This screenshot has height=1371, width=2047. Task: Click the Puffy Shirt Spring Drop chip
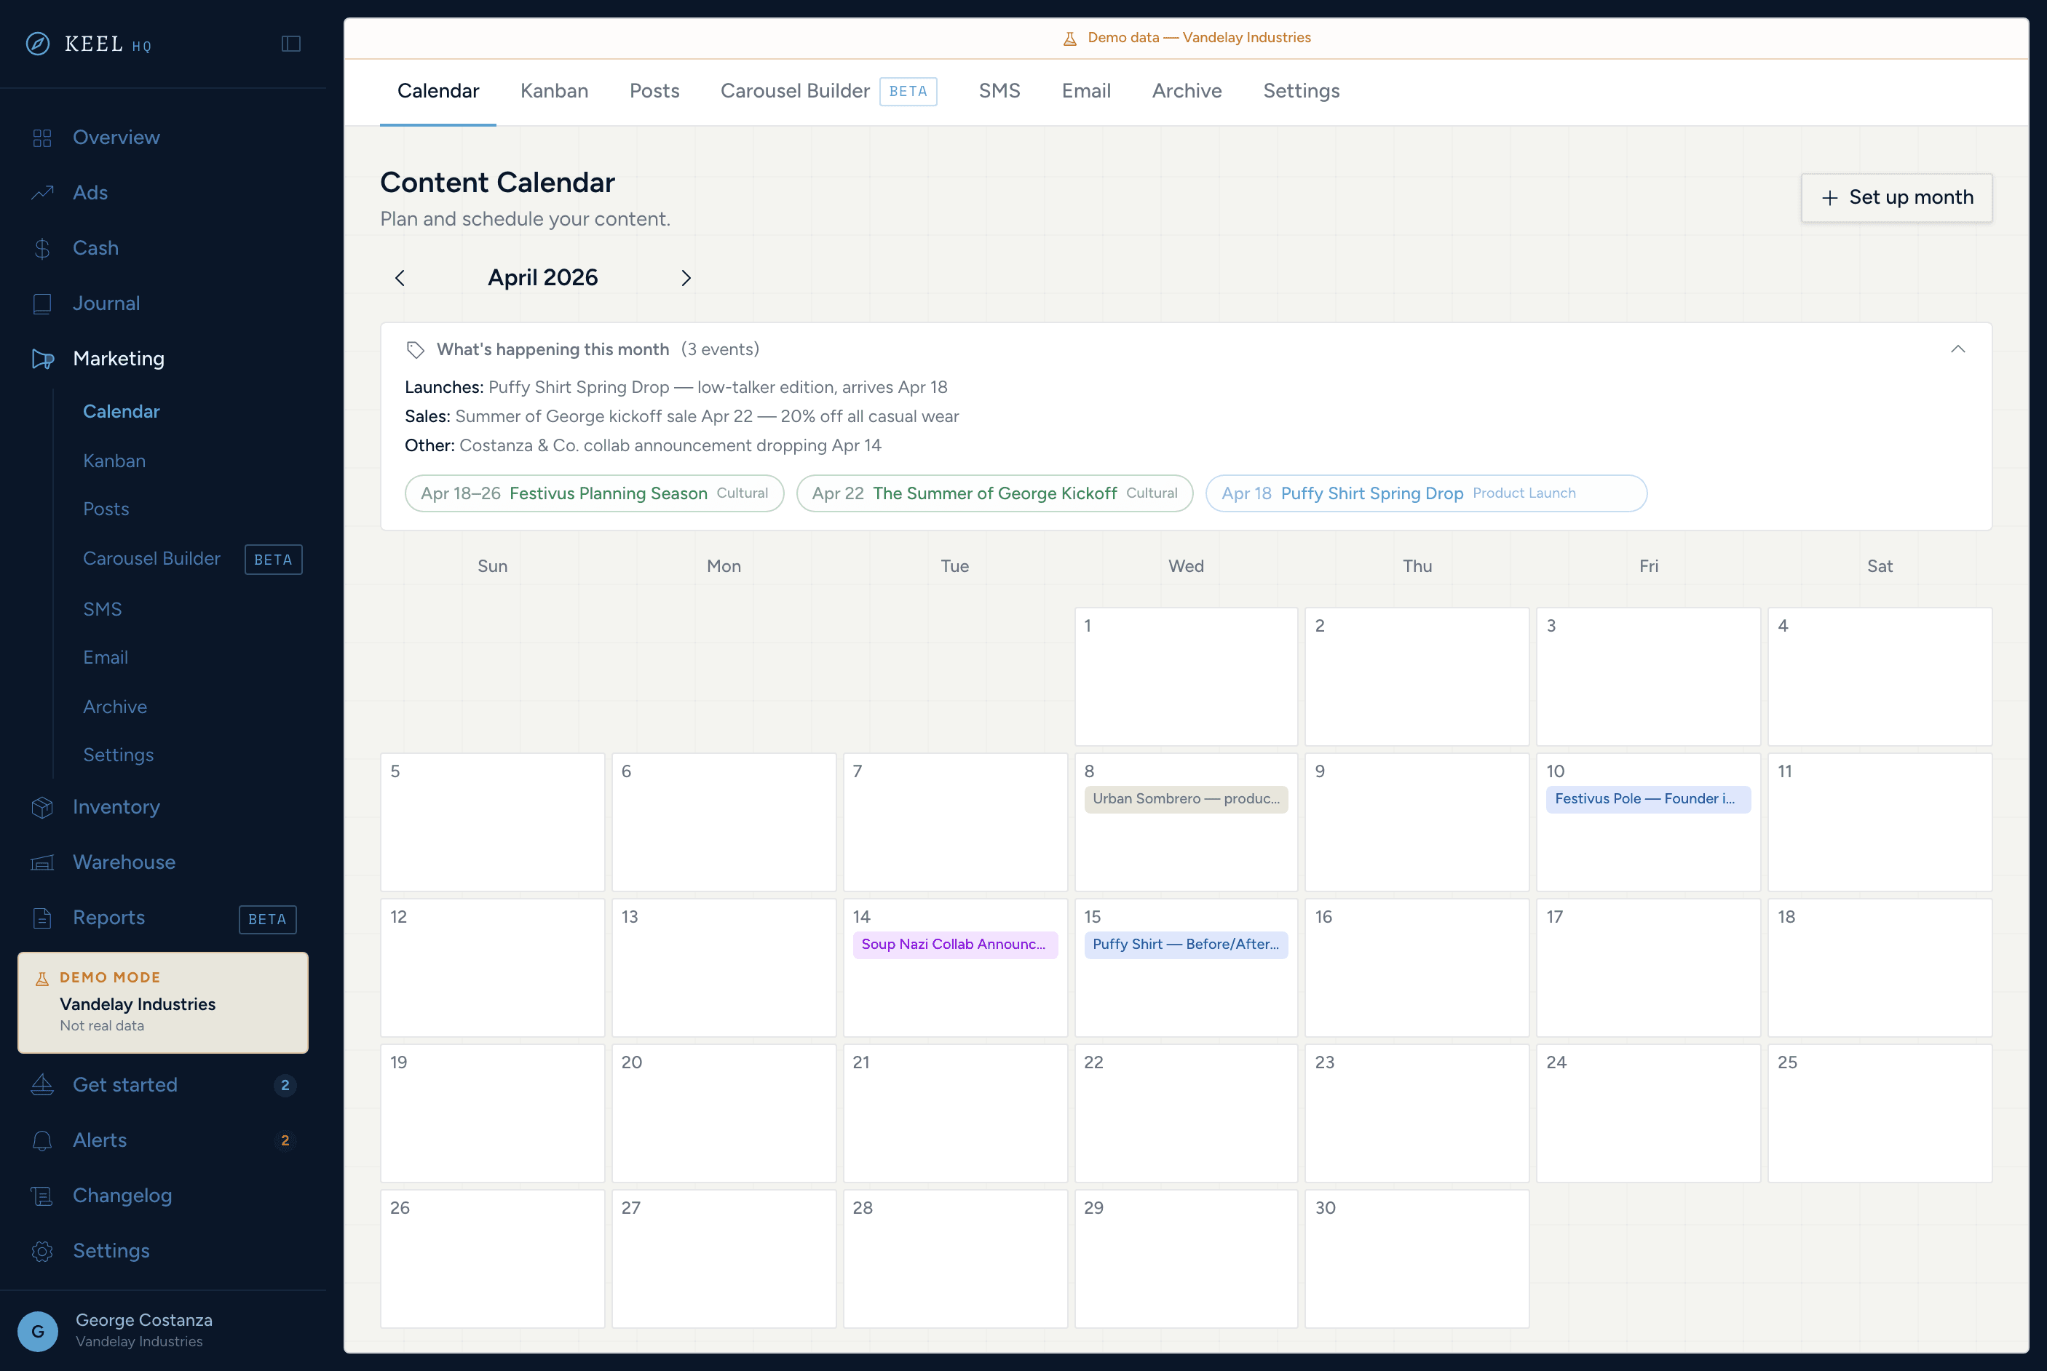click(1425, 493)
